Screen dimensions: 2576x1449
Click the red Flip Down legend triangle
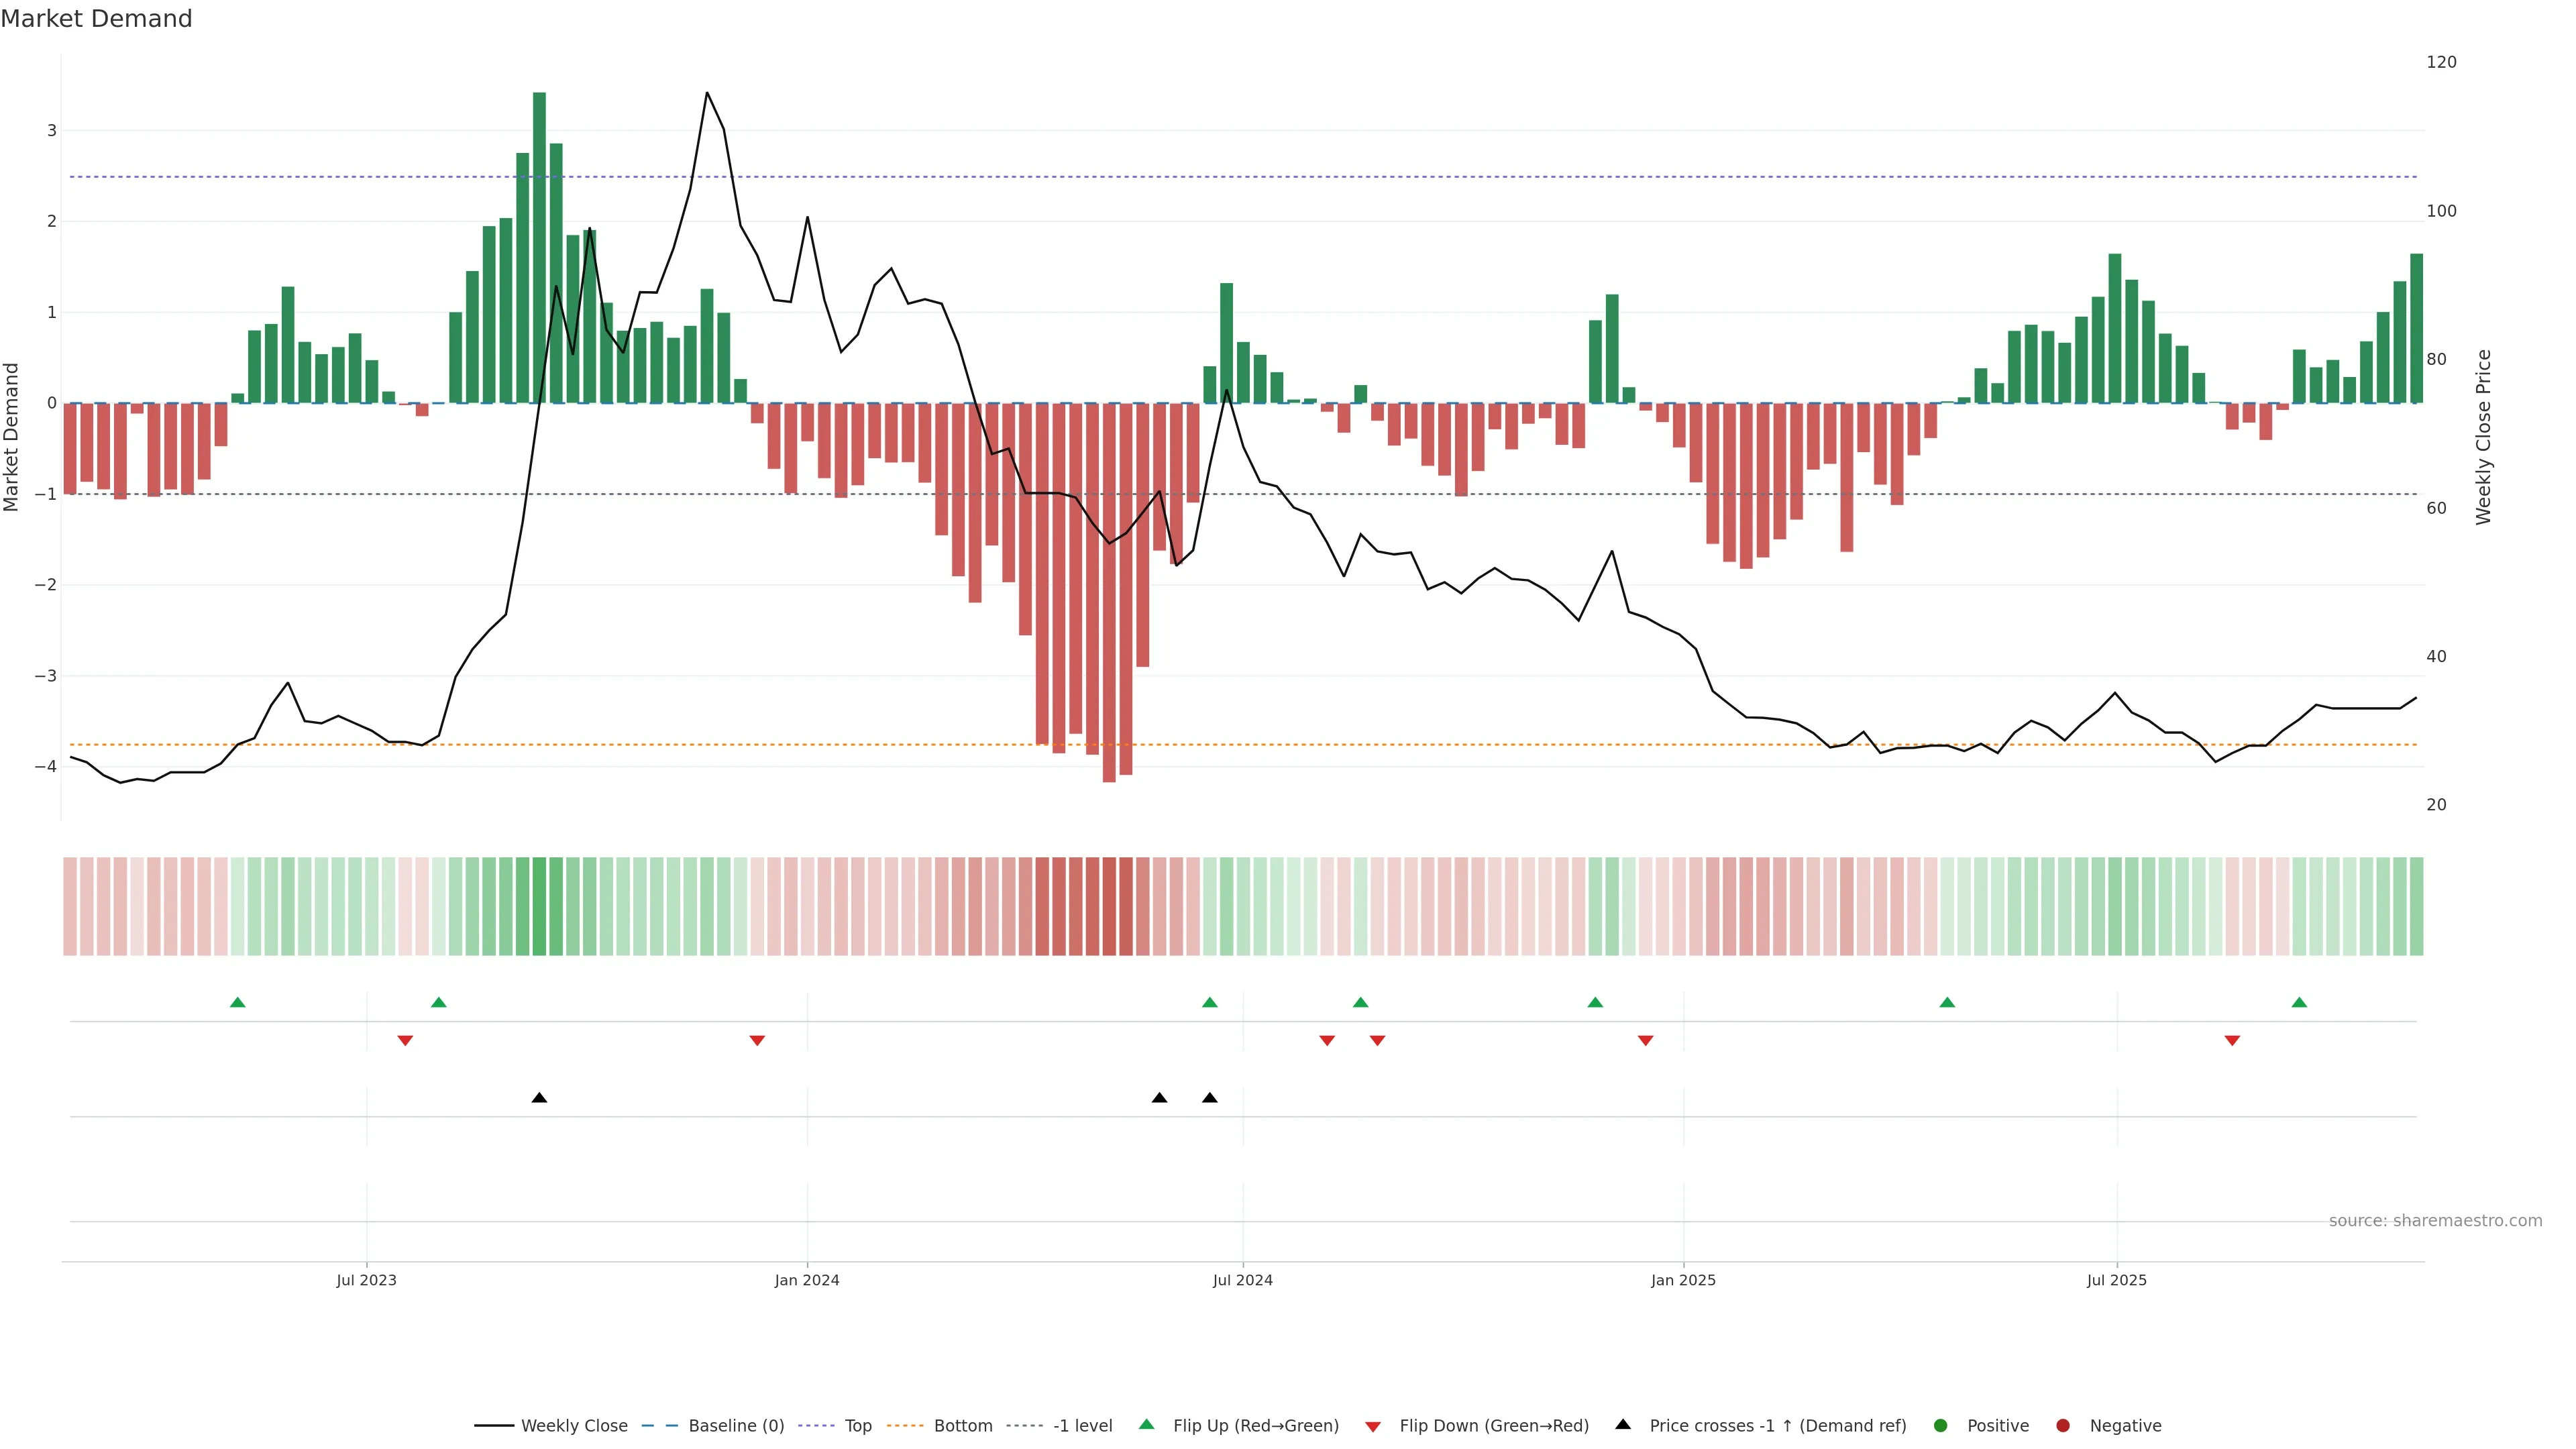1373,1427
